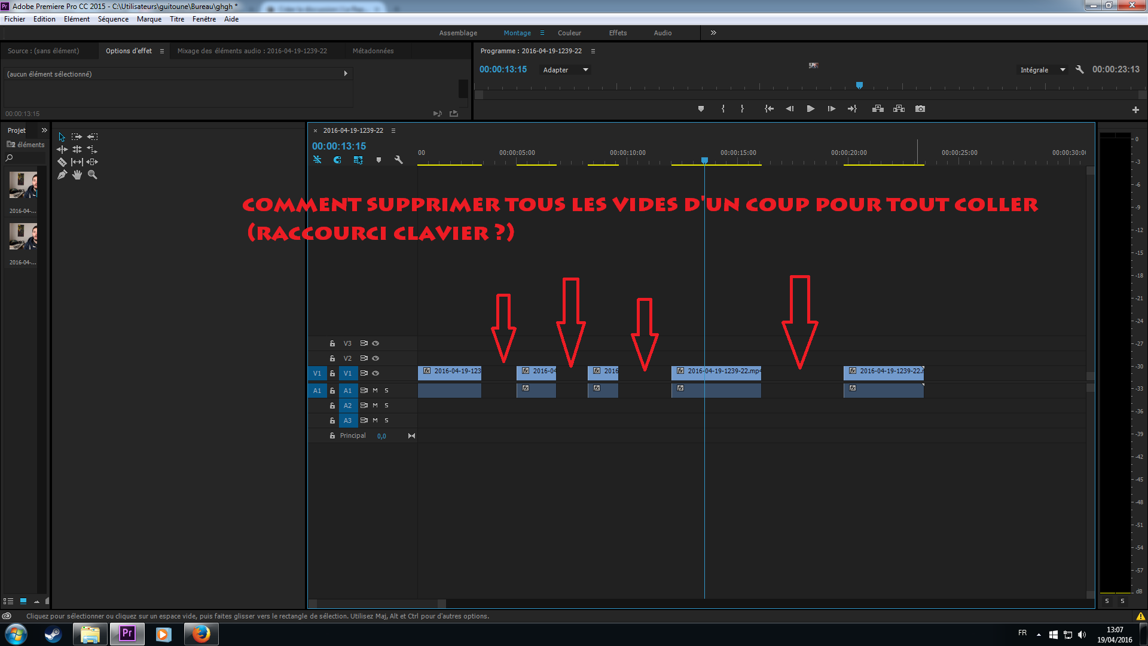Open the Intégrale playback resolution dropdown

(1042, 69)
